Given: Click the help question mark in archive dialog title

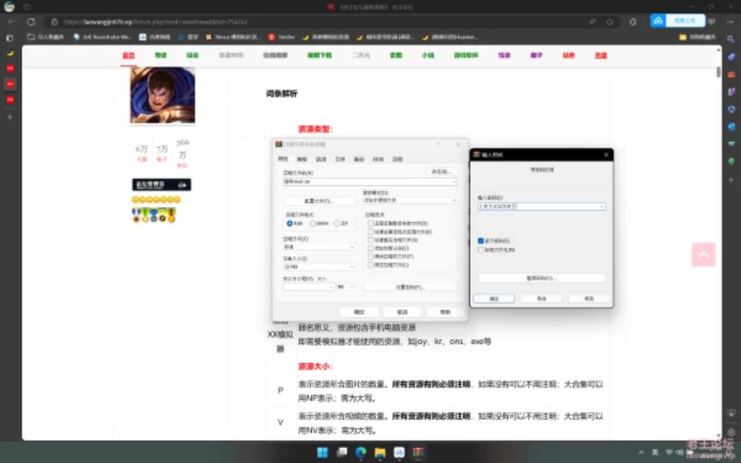Looking at the screenshot, I should coord(438,144).
